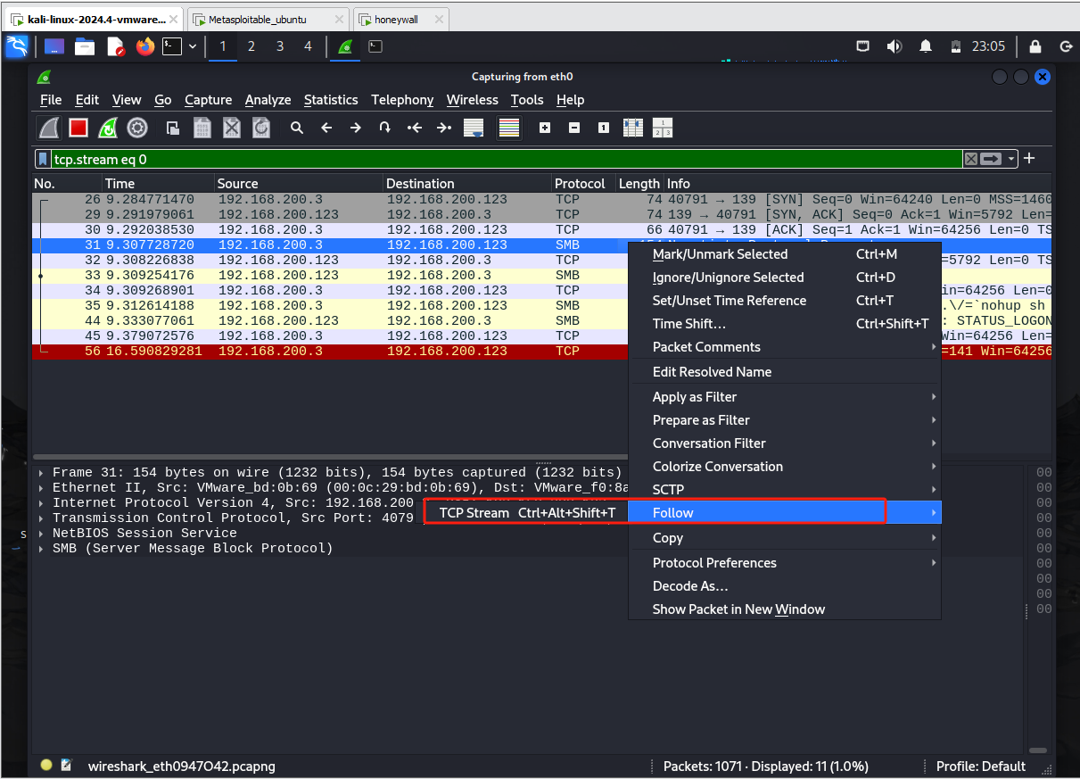This screenshot has width=1080, height=779.
Task: Open a capture file icon
Action: pos(173,128)
